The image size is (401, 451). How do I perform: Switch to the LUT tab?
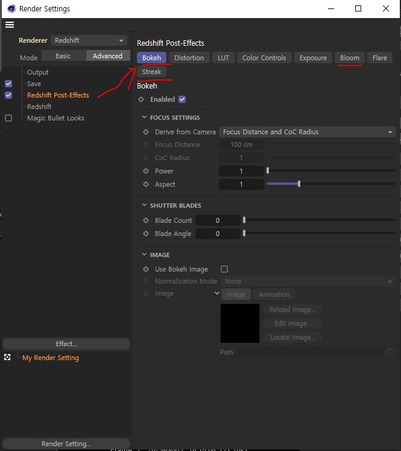(223, 58)
